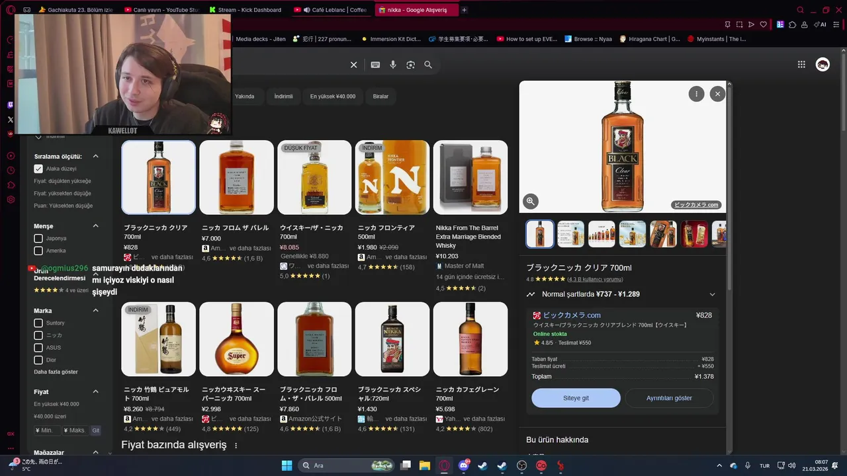This screenshot has width=847, height=476.
Task: Open the ビックカメラ.com seller link
Action: (x=572, y=315)
